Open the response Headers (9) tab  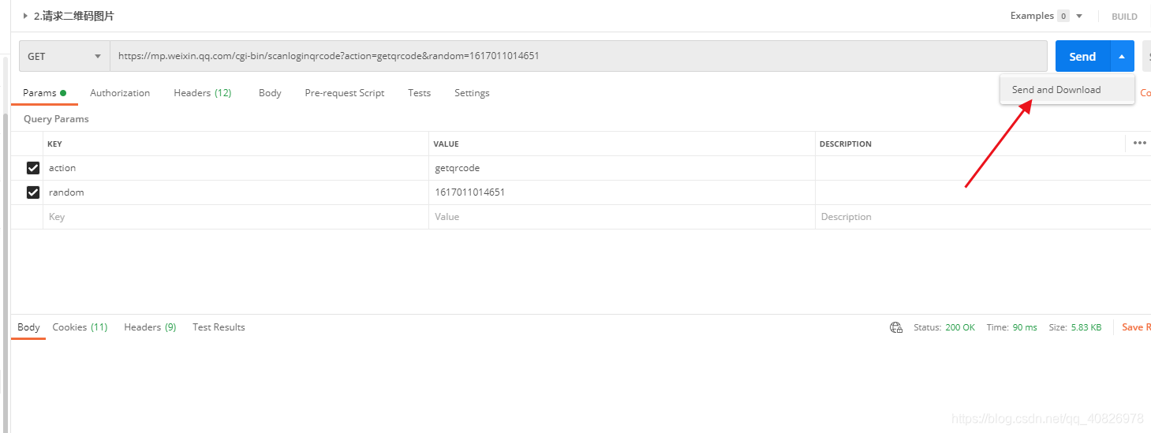[150, 327]
